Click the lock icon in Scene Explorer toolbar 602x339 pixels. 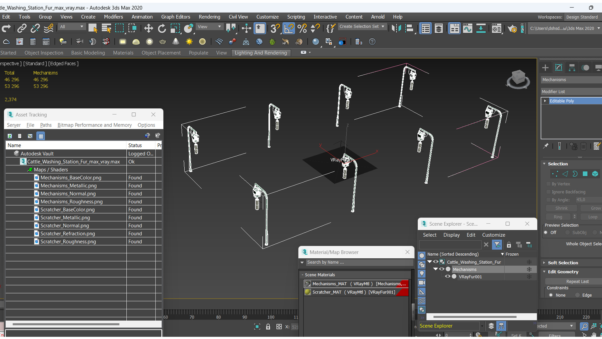[509, 245]
